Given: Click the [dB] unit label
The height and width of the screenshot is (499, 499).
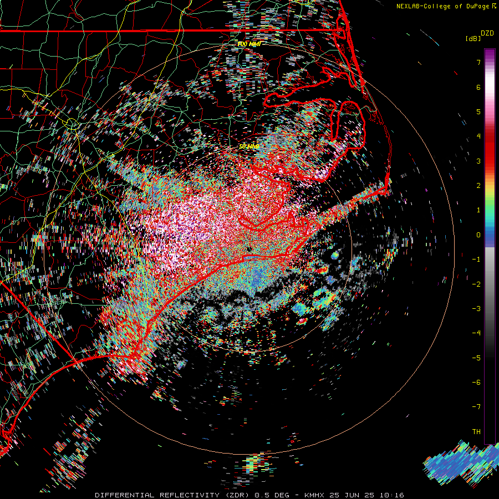Looking at the screenshot, I should coord(473,38).
